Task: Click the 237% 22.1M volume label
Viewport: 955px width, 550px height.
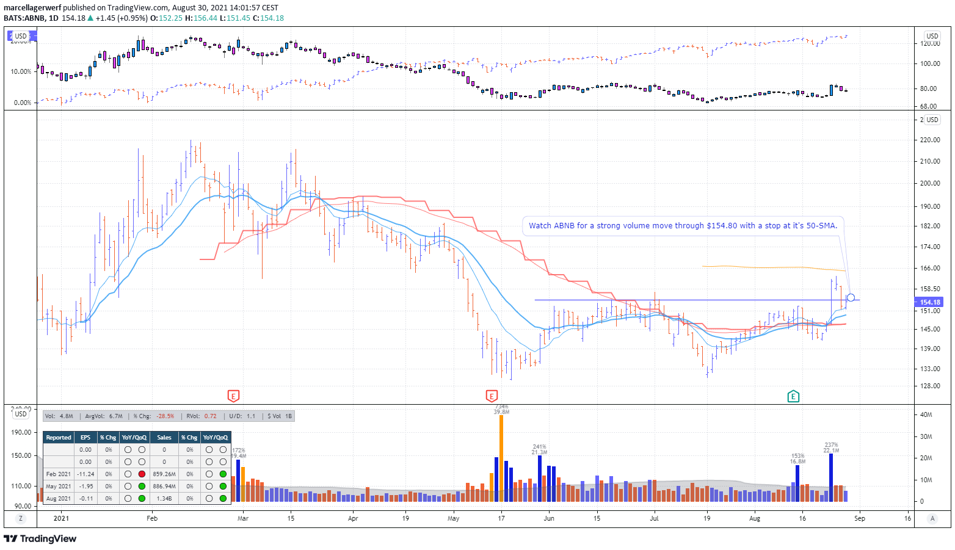Action: tap(831, 447)
